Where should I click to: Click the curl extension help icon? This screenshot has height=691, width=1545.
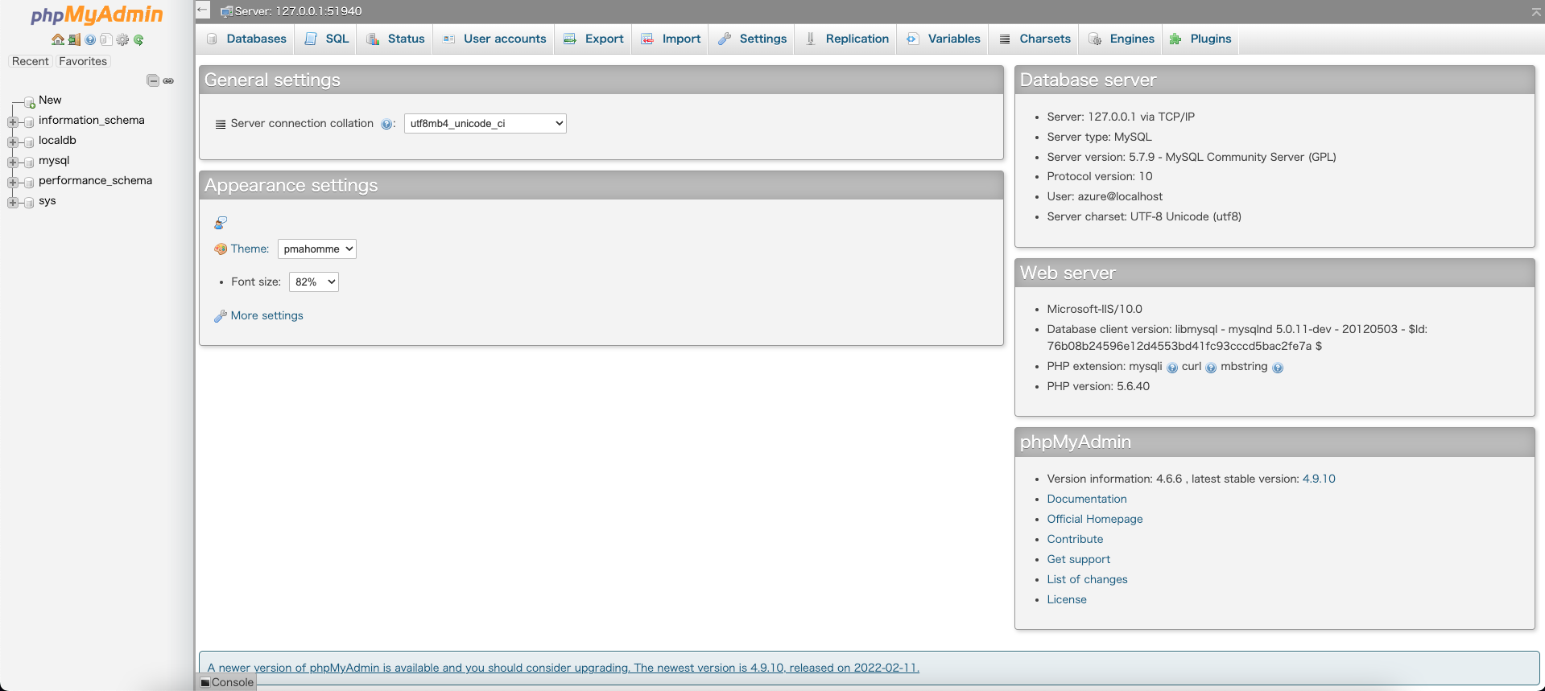coord(1211,368)
